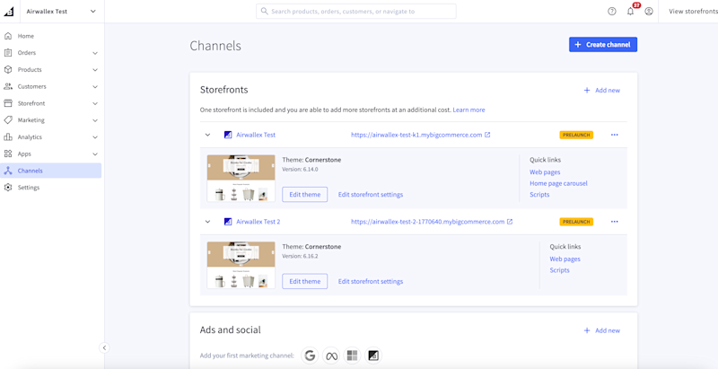Click the Customers people icon
This screenshot has height=369, width=718.
(x=8, y=86)
